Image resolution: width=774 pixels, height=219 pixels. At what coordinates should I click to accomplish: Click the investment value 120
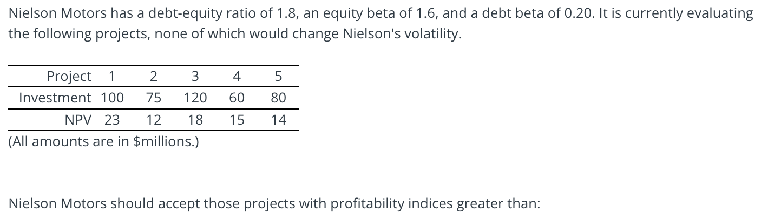[195, 98]
